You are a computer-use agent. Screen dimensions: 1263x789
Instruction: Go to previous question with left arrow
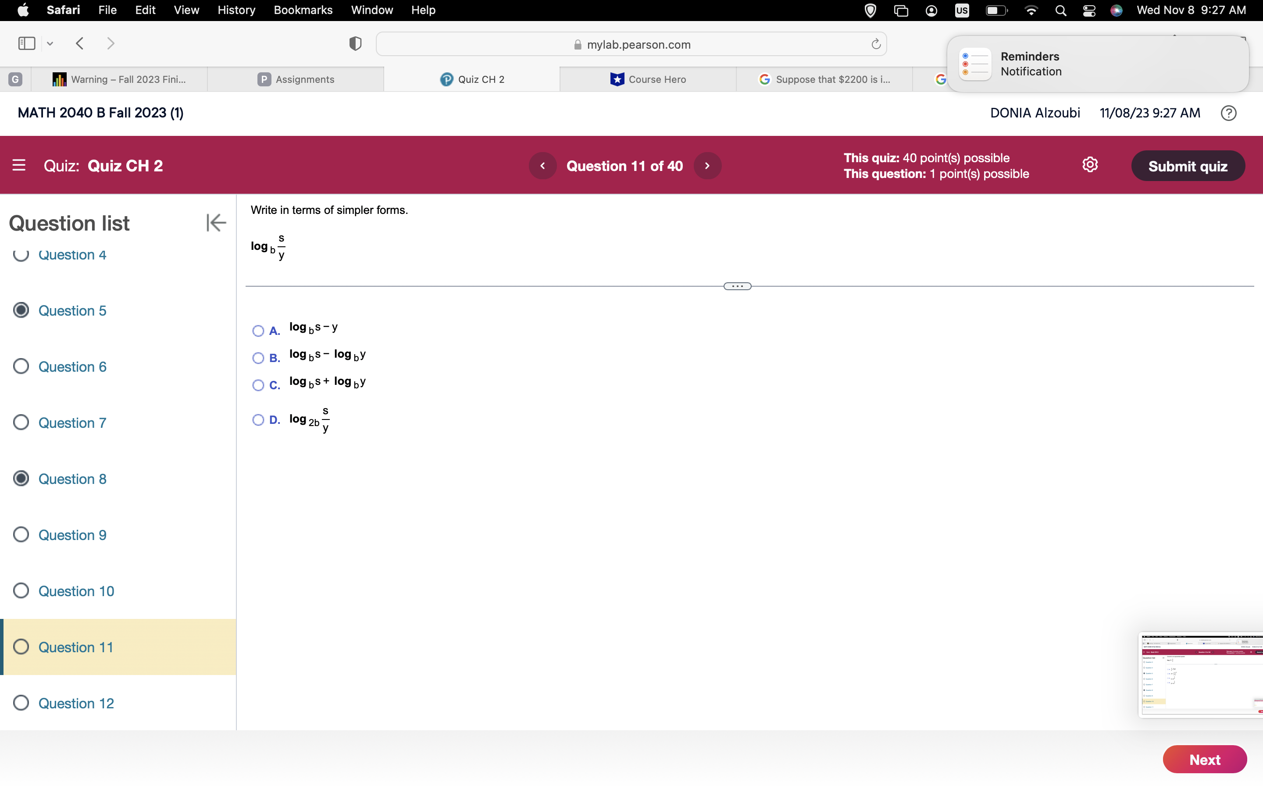pyautogui.click(x=542, y=166)
